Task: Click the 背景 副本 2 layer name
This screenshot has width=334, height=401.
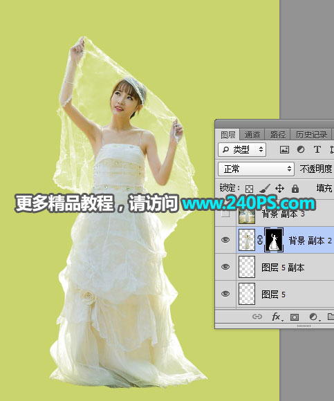Action: coord(310,241)
